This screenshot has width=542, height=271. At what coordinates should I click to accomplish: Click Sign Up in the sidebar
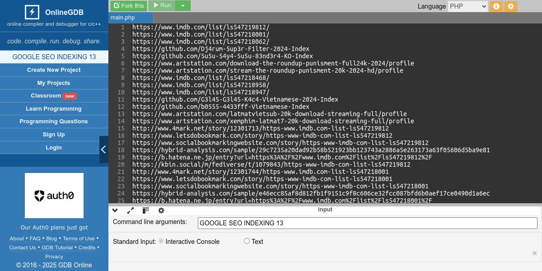pyautogui.click(x=54, y=135)
